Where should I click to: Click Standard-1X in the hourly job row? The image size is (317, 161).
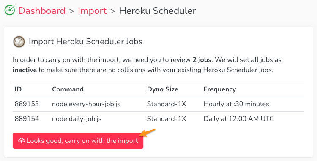[x=167, y=104]
